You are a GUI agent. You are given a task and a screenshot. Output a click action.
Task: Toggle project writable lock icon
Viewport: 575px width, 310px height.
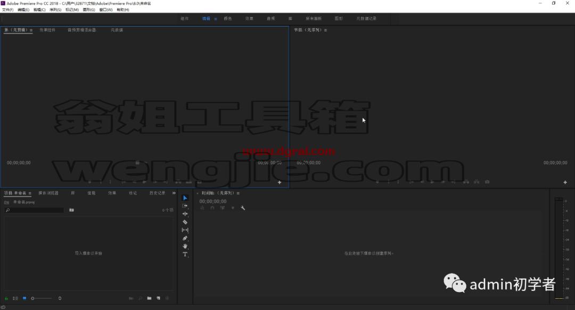coord(6,298)
